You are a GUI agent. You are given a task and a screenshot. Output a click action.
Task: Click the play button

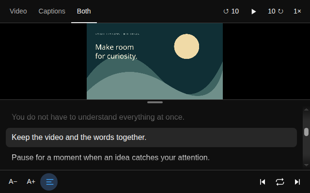253,12
